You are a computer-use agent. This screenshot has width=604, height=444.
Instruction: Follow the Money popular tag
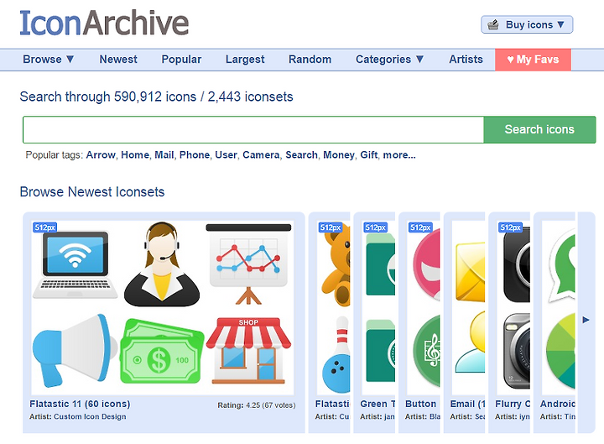tap(339, 155)
